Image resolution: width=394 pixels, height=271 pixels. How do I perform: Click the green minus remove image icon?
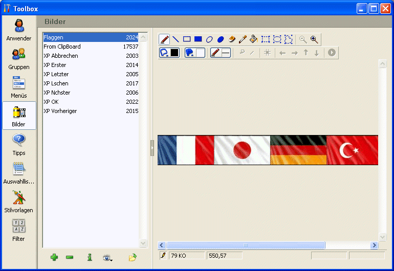pyautogui.click(x=70, y=258)
